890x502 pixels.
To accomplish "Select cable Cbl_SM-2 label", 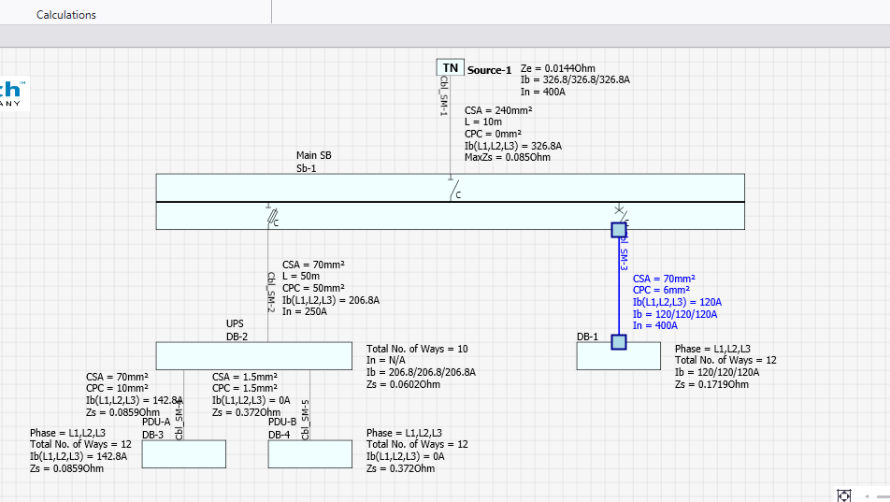I will (270, 292).
